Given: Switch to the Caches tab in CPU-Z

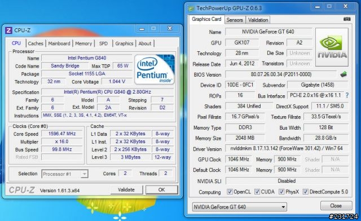Looking at the screenshot, I should 36,43.
